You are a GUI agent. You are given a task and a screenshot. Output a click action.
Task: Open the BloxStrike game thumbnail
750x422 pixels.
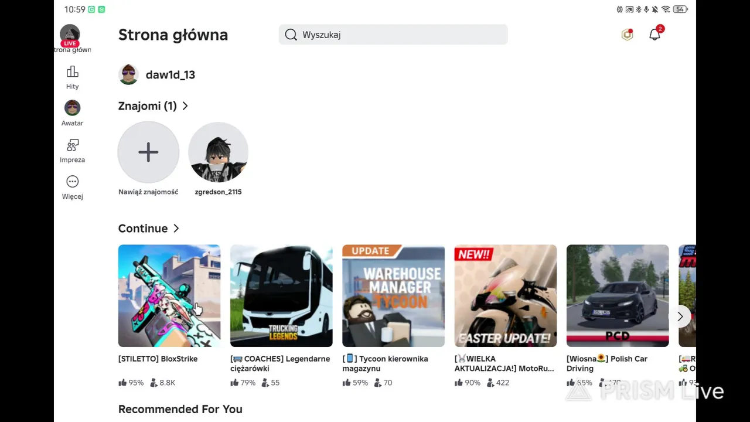[x=169, y=295]
